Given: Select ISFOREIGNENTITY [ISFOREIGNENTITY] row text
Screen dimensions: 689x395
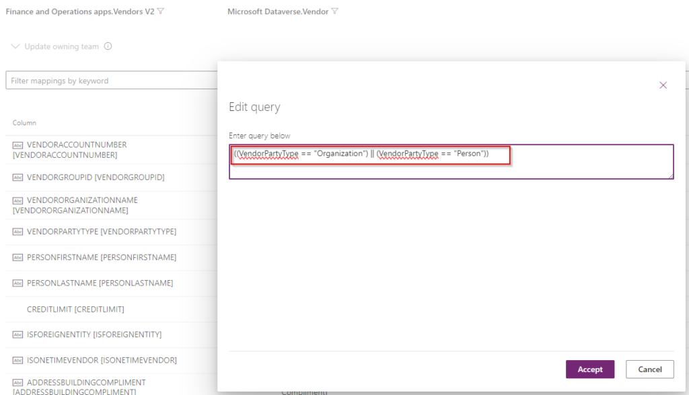Looking at the screenshot, I should [94, 335].
